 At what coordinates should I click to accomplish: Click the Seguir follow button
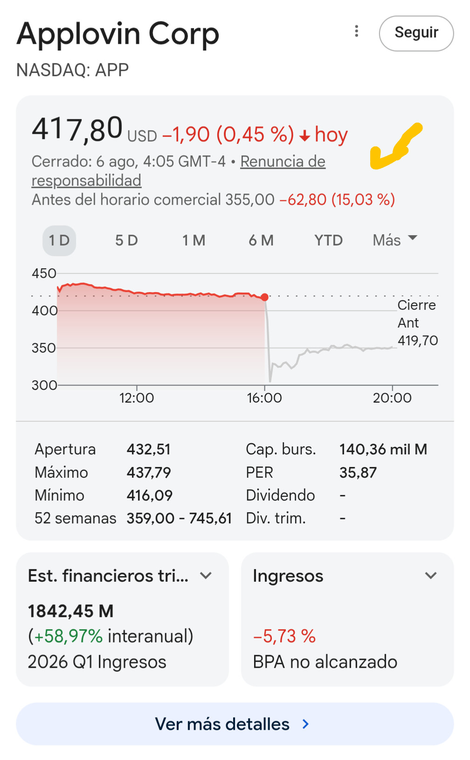[416, 33]
